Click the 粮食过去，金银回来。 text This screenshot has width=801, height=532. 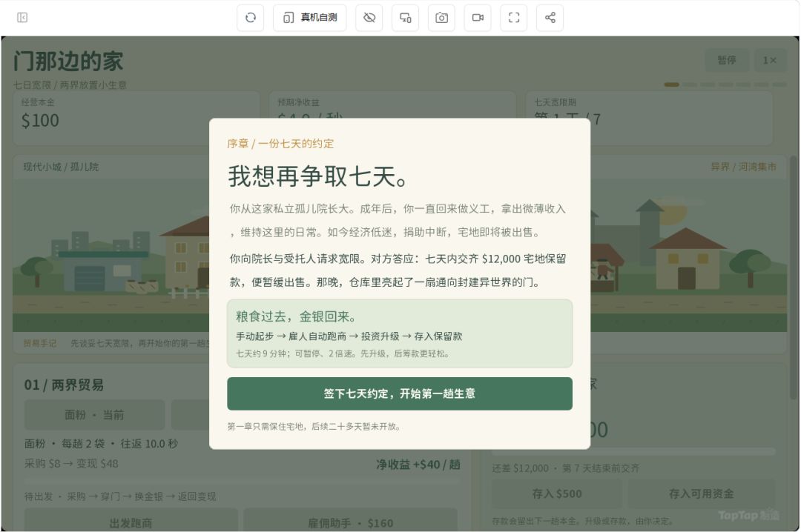pos(296,316)
